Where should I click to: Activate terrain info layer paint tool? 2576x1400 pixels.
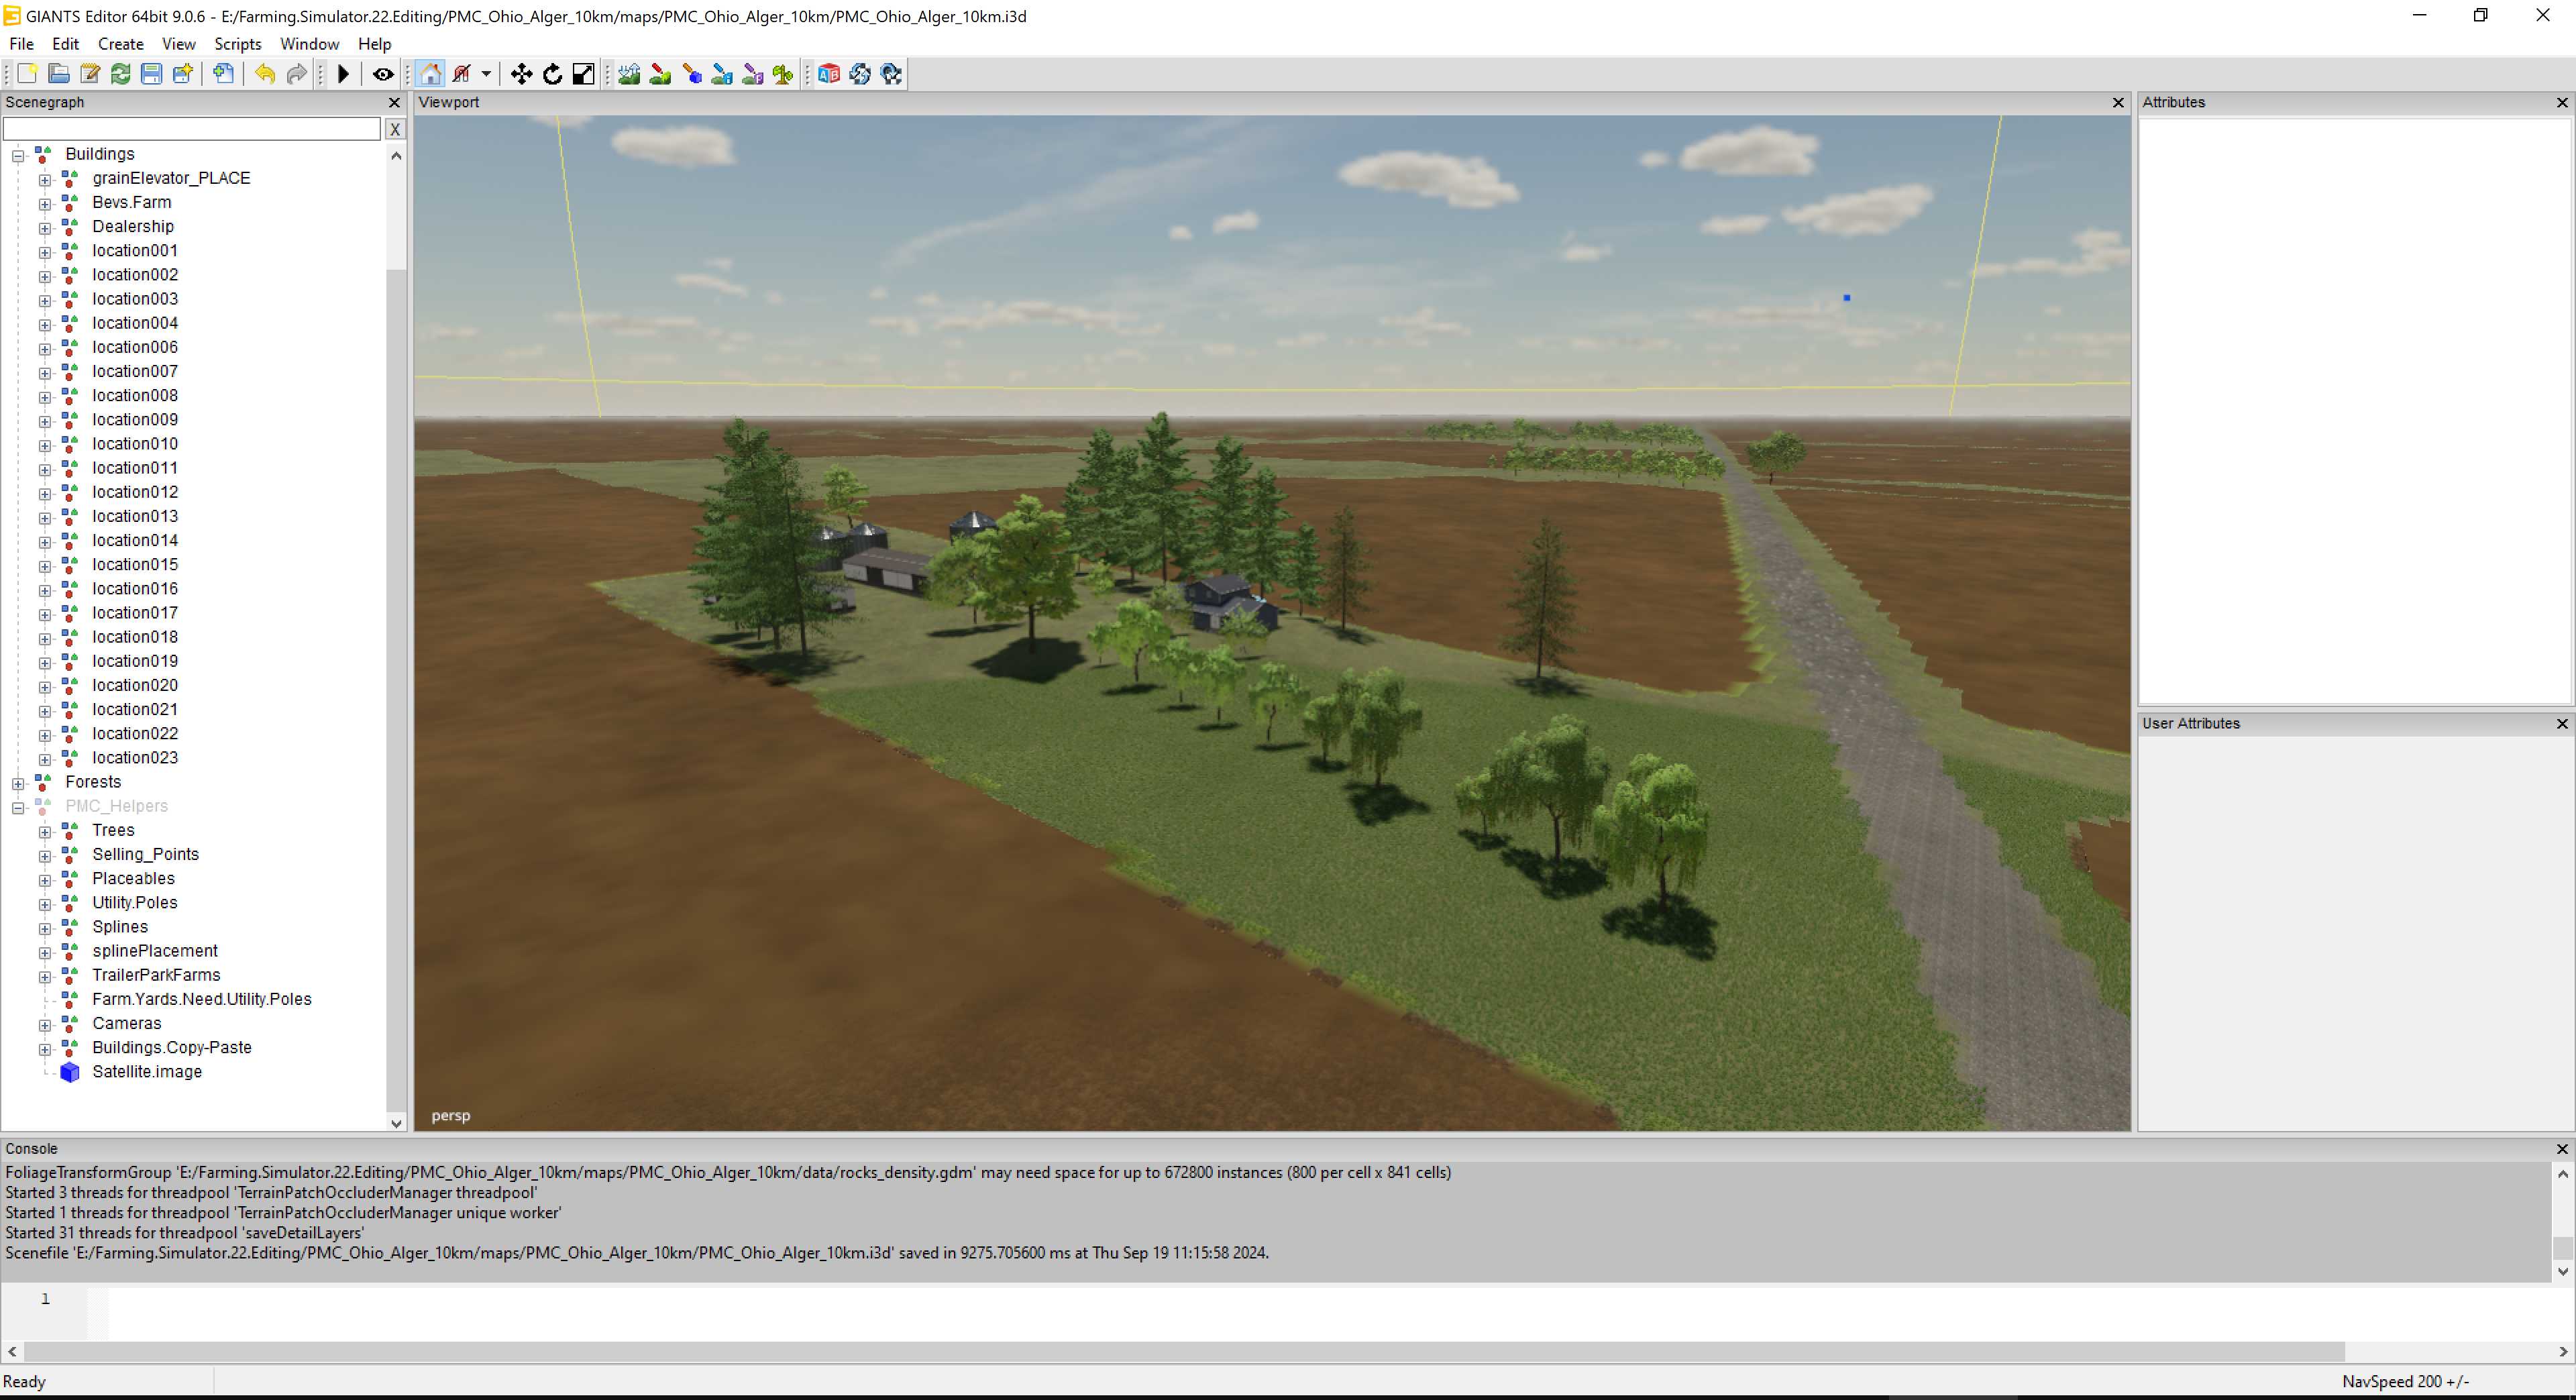point(722,74)
